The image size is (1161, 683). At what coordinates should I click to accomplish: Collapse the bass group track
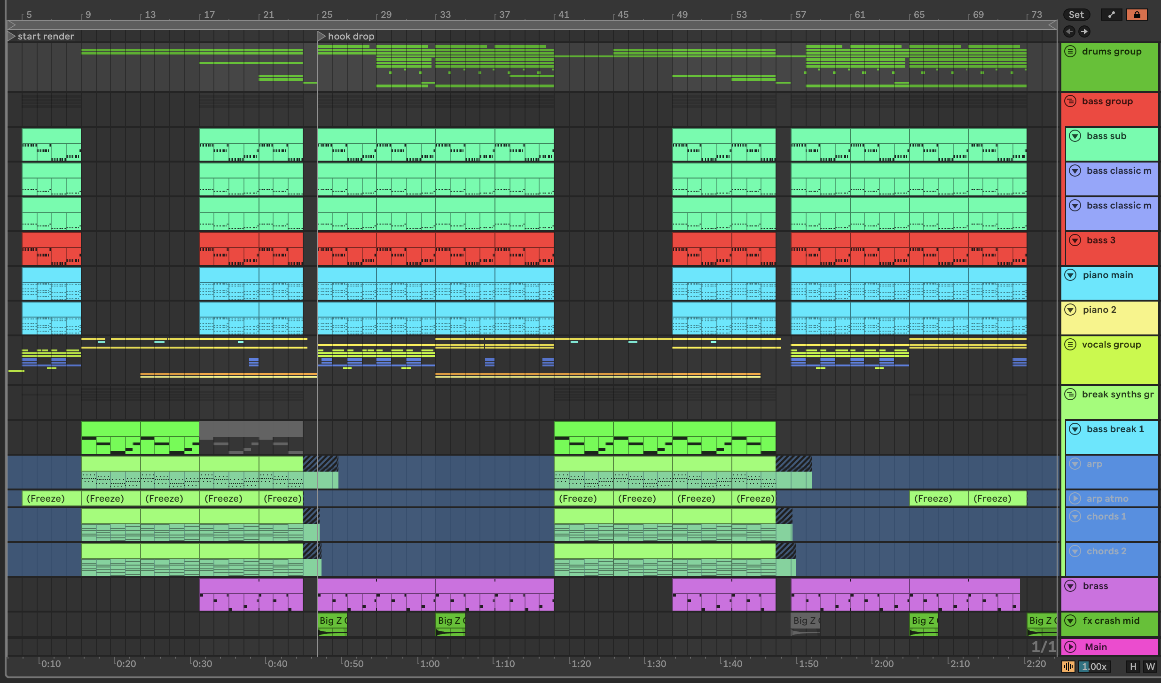(1070, 101)
